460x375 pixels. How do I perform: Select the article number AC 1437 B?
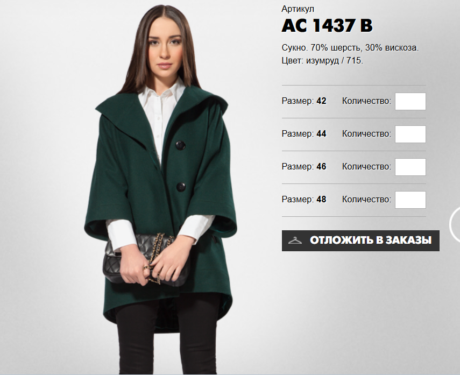tap(327, 25)
